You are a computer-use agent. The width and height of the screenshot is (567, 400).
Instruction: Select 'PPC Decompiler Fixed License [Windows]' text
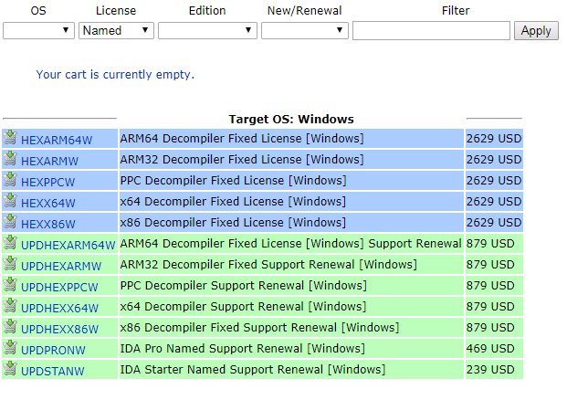pos(233,181)
